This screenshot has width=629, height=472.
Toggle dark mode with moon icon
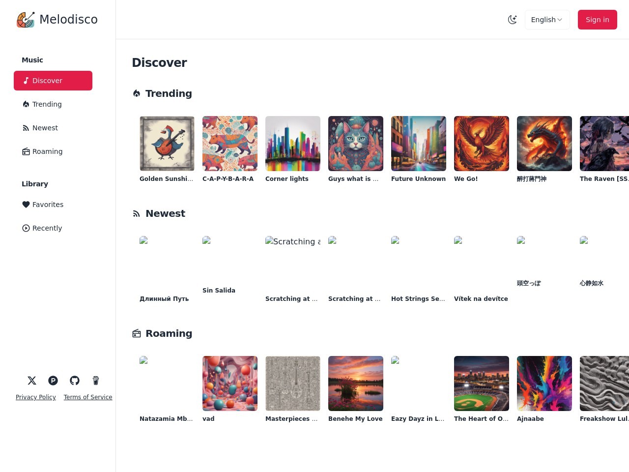(x=512, y=20)
